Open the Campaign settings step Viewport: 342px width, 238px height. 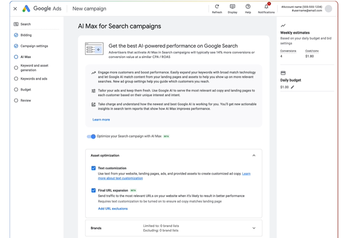34,46
